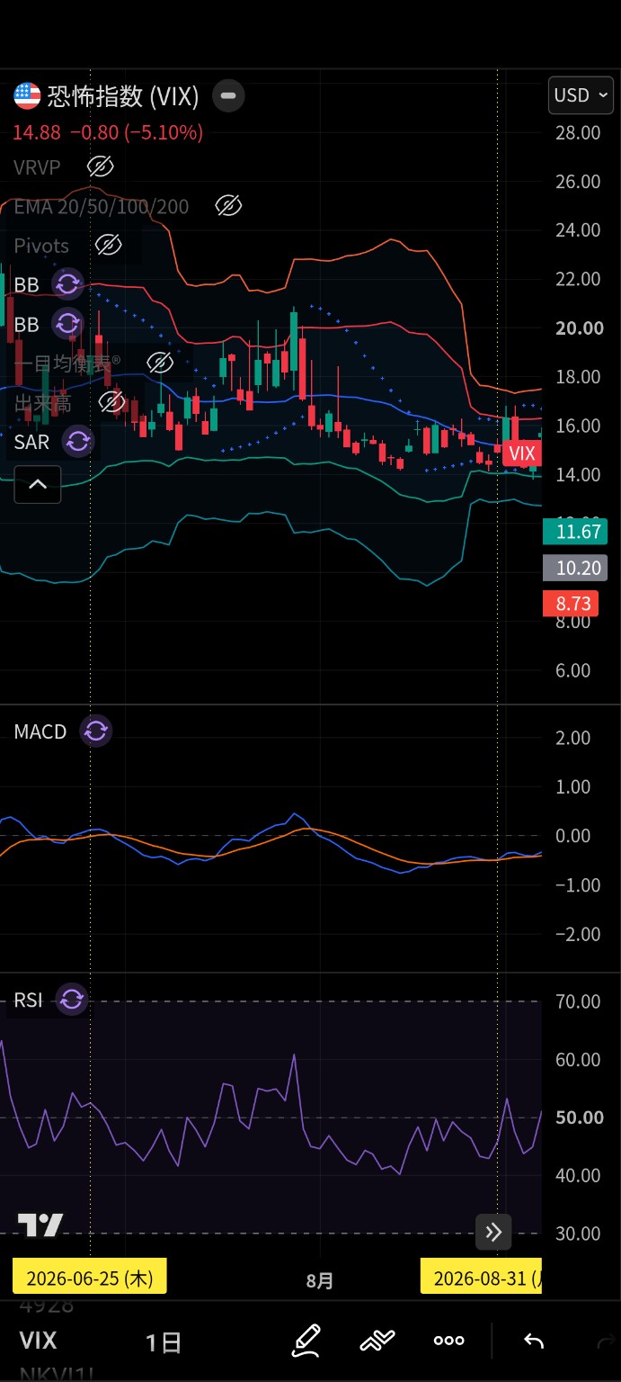Image resolution: width=621 pixels, height=1382 pixels.
Task: Jump to latest bar with double-arrow button
Action: pos(493,1232)
